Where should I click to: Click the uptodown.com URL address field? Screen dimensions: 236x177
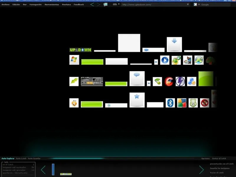coord(154,5)
